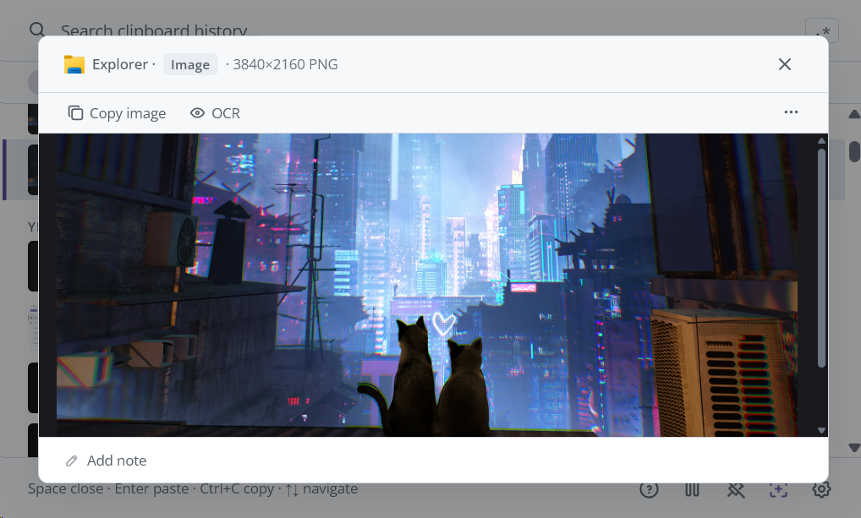Click the preview's vertical scrollbar thumb
Image resolution: width=861 pixels, height=518 pixels.
click(821, 258)
